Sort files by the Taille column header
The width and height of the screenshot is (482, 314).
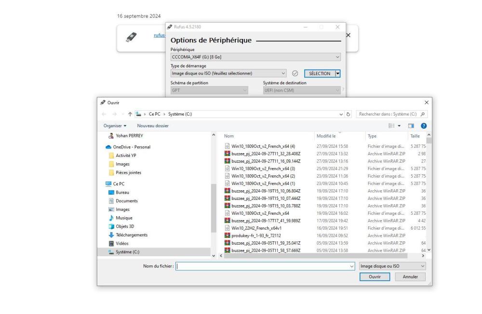(x=415, y=136)
